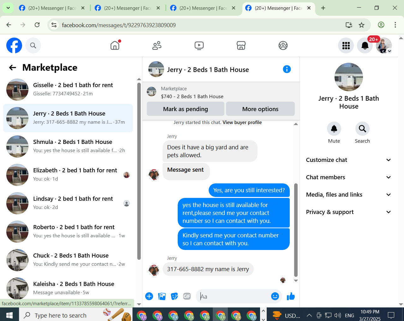This screenshot has width=404, height=321.
Task: Choose a GIF from the composer
Action: point(187,296)
